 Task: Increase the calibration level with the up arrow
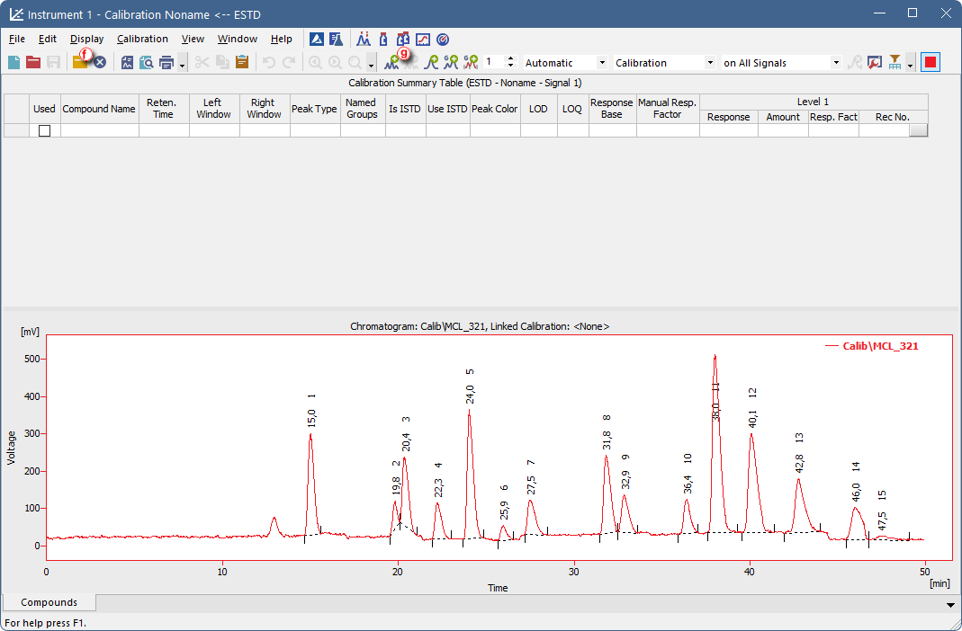click(x=510, y=58)
